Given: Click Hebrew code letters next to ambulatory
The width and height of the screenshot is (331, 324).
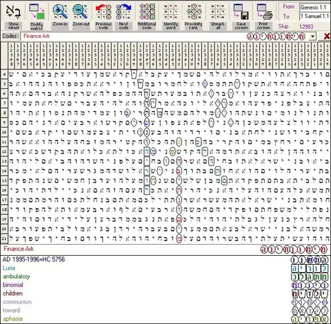Looking at the screenshot, I should 310,277.
